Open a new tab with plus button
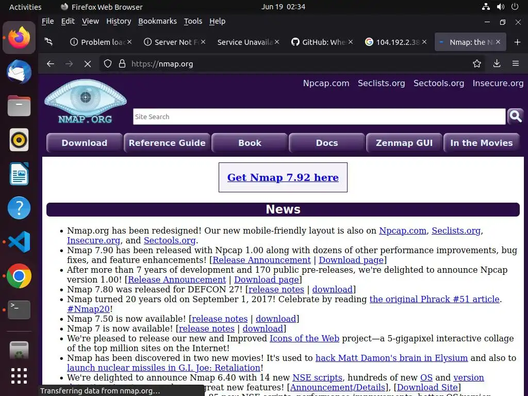 [x=518, y=42]
